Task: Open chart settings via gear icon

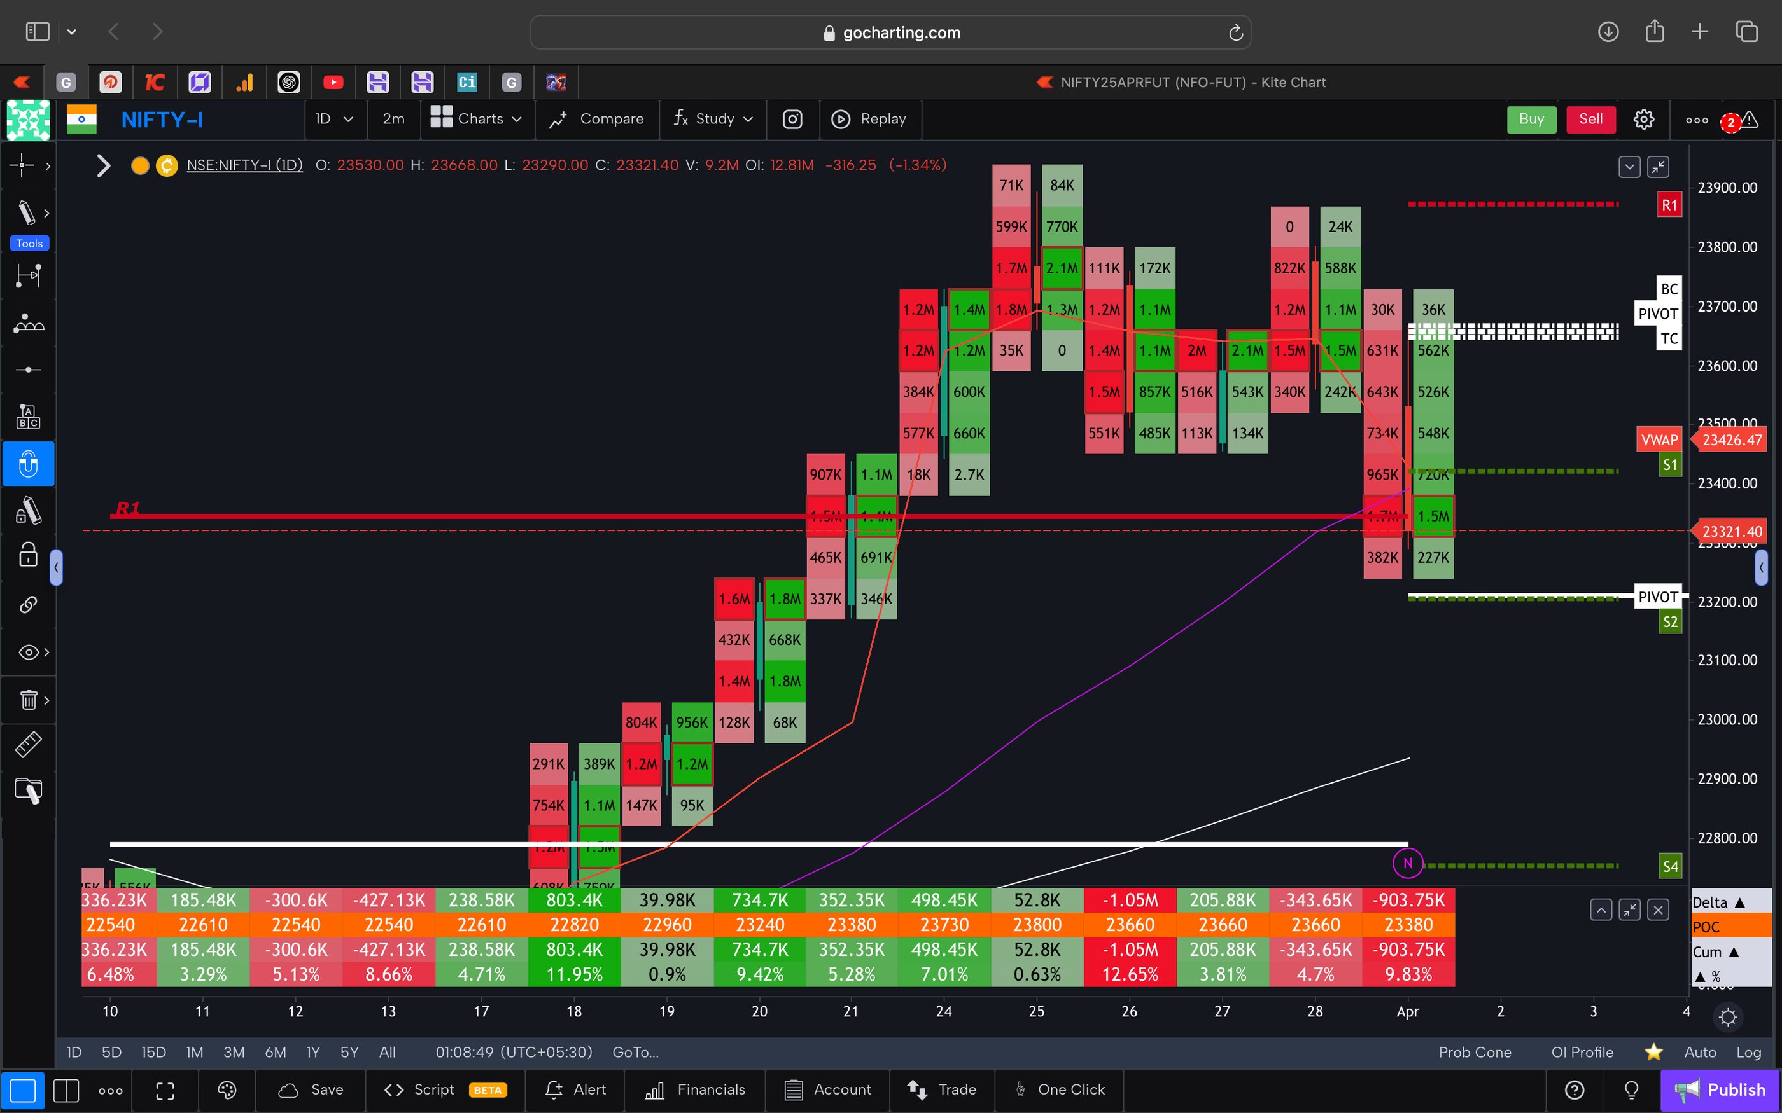Action: 1645,120
